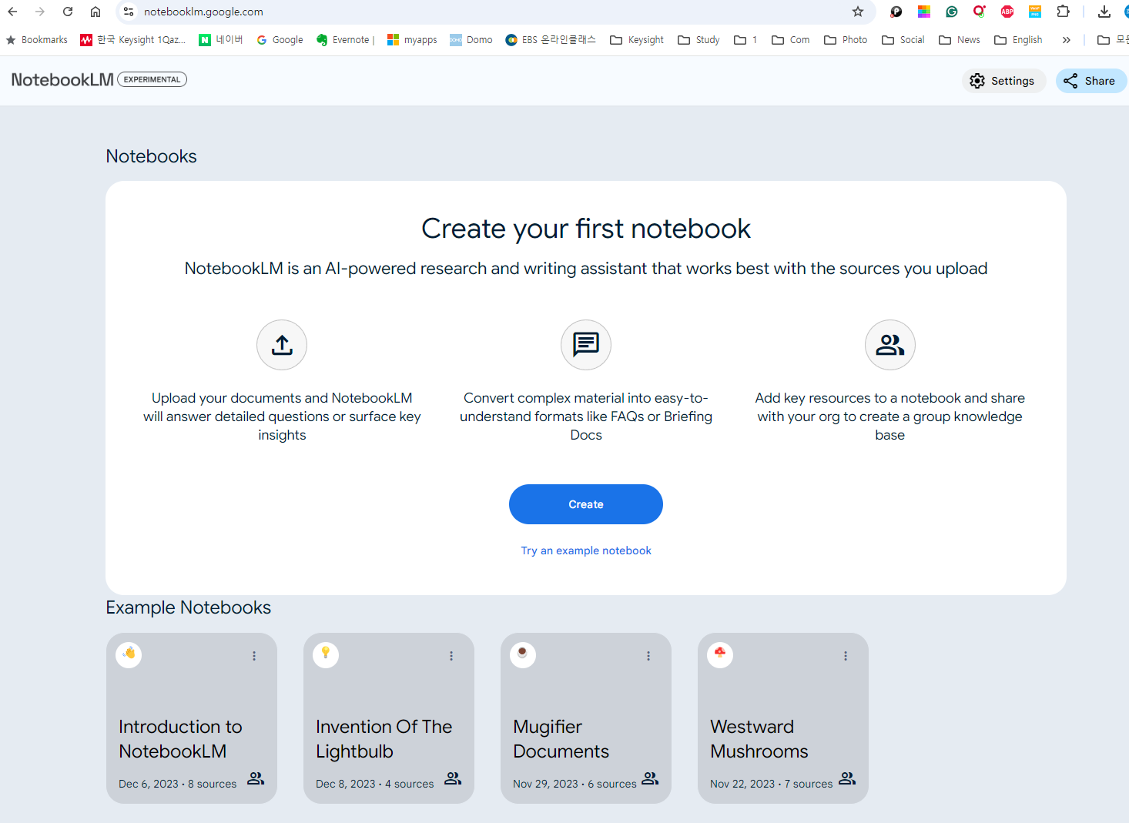Screen dimensions: 1129x823
Task: Open the extensions puzzle icon
Action: click(x=1064, y=12)
